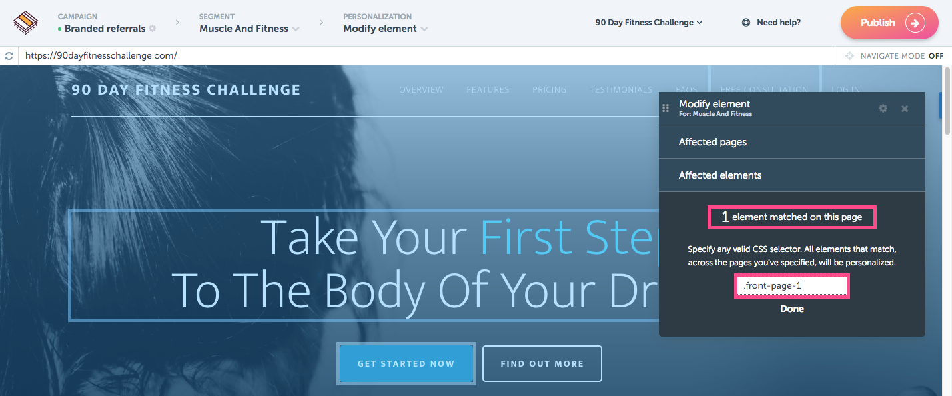Grab the Modify element panel's drag handle
Viewport: 952px width, 396px height.
point(665,108)
